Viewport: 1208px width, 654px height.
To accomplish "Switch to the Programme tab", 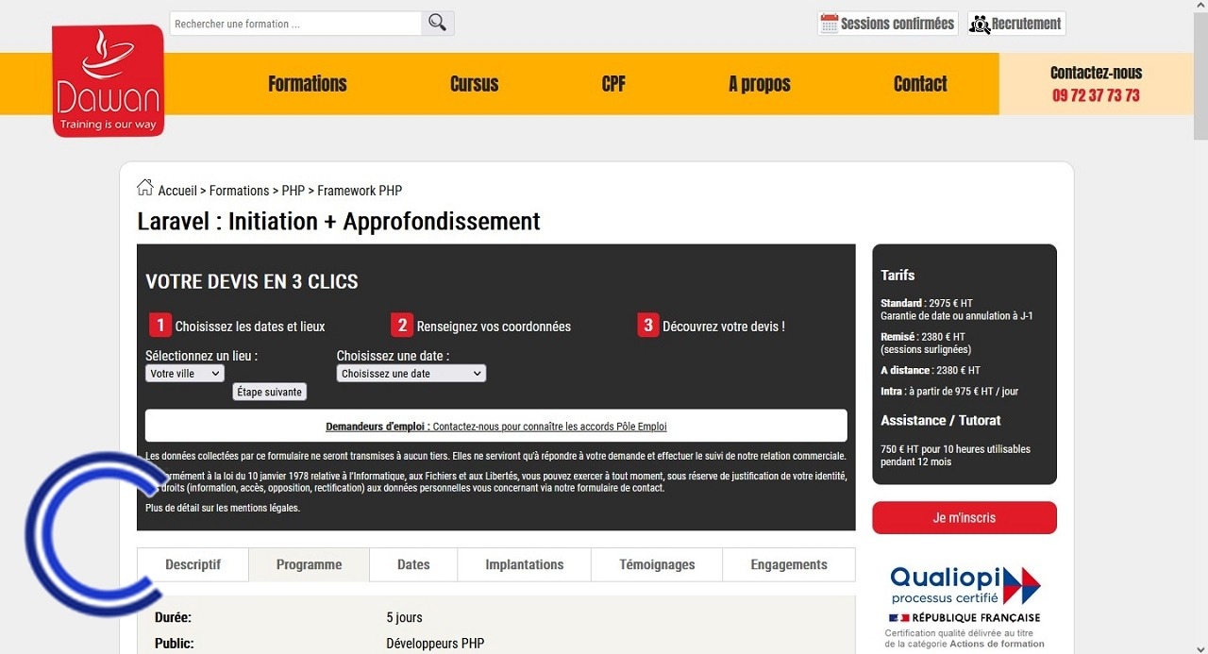I will point(309,564).
